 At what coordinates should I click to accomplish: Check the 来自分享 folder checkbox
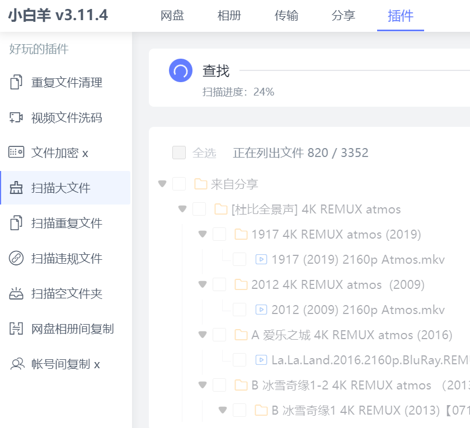click(x=179, y=184)
